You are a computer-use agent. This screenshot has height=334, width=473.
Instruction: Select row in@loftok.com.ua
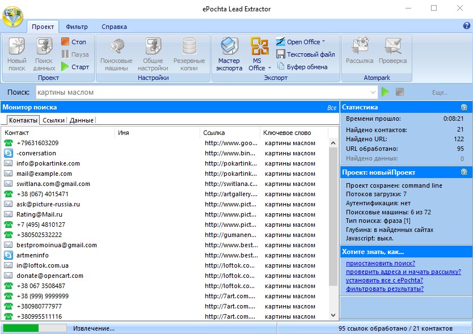[x=164, y=265]
